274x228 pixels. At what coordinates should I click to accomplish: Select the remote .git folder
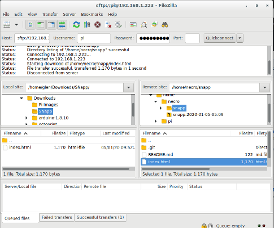coord(204,147)
